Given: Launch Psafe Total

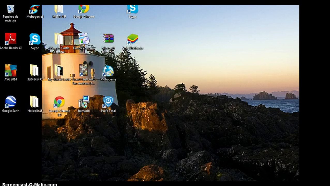Looking at the screenshot, I should coord(108,102).
